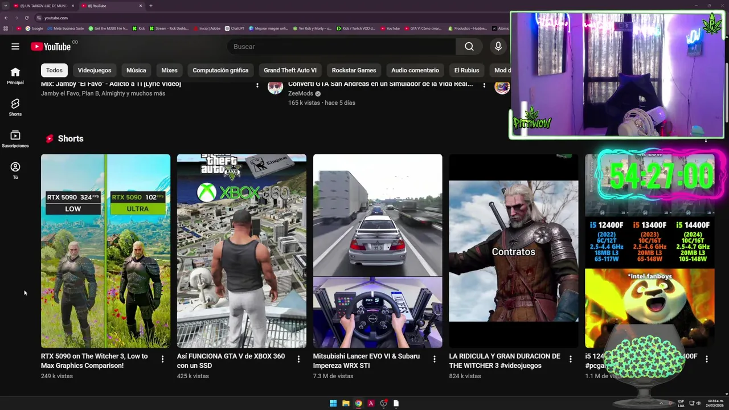Viewport: 729px width, 410px height.
Task: Select the Videojuegos filter chip
Action: (95, 70)
